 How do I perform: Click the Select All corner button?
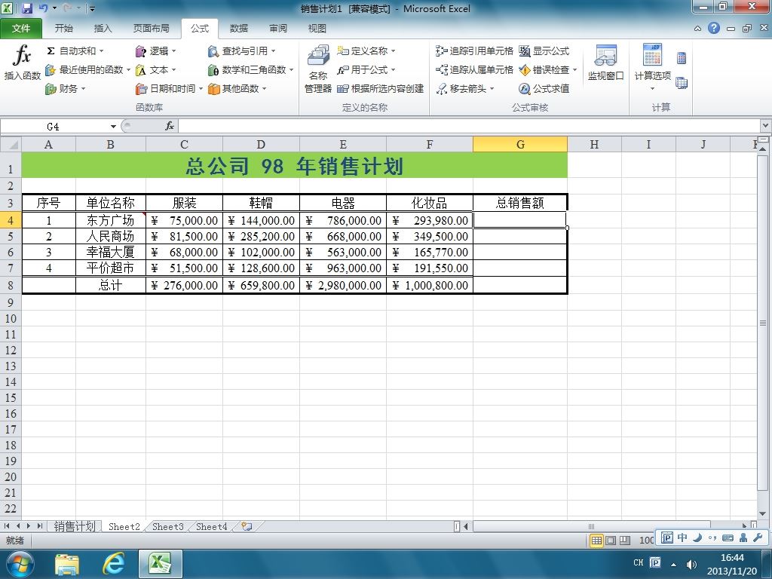pyautogui.click(x=11, y=144)
